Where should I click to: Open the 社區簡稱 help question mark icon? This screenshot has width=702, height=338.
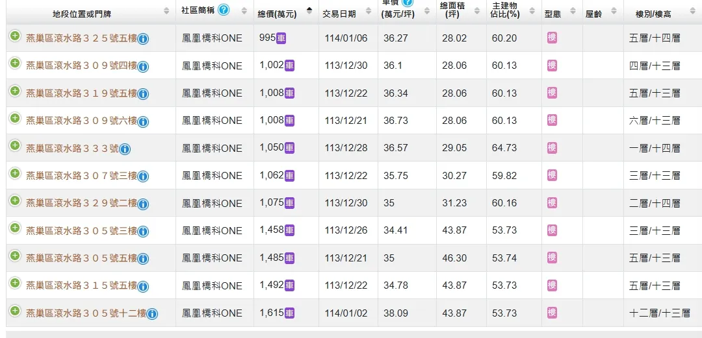(224, 10)
